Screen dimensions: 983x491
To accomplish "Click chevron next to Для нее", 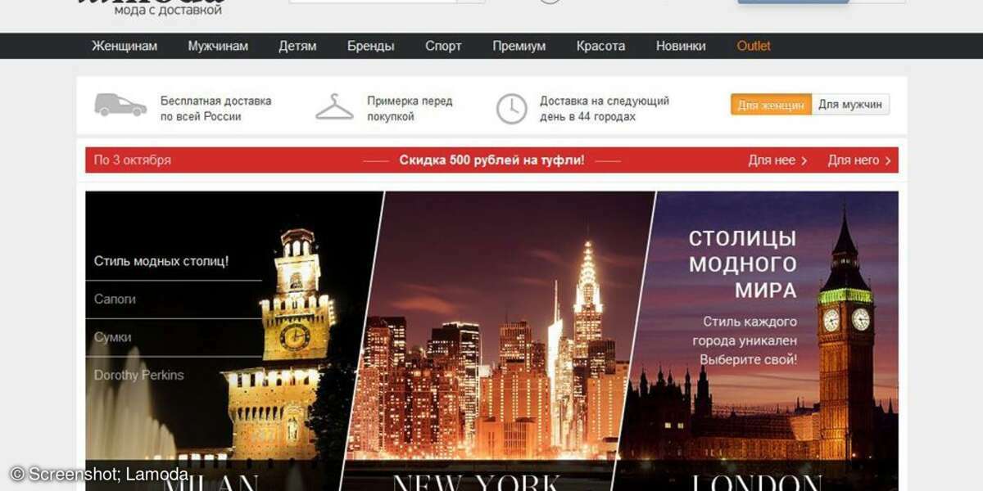I will point(804,161).
